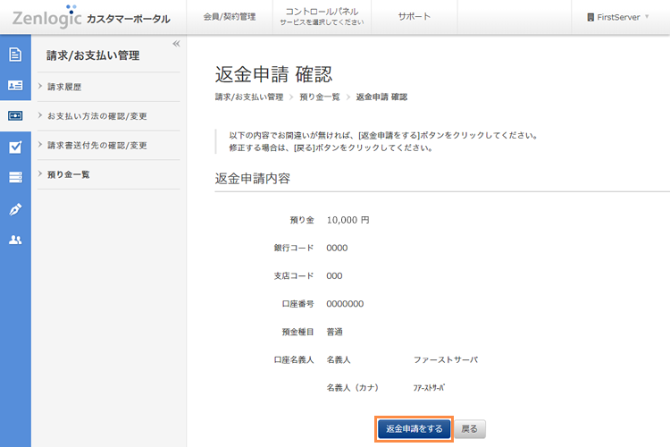Click the 返金申請をする button

[414, 429]
